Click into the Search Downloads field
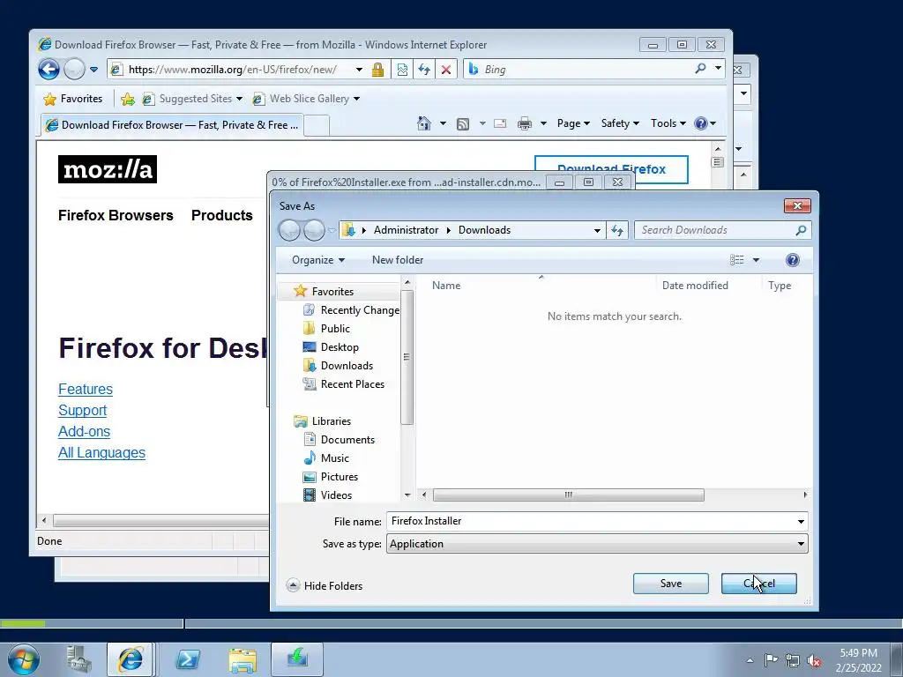The height and width of the screenshot is (677, 903). (x=714, y=230)
